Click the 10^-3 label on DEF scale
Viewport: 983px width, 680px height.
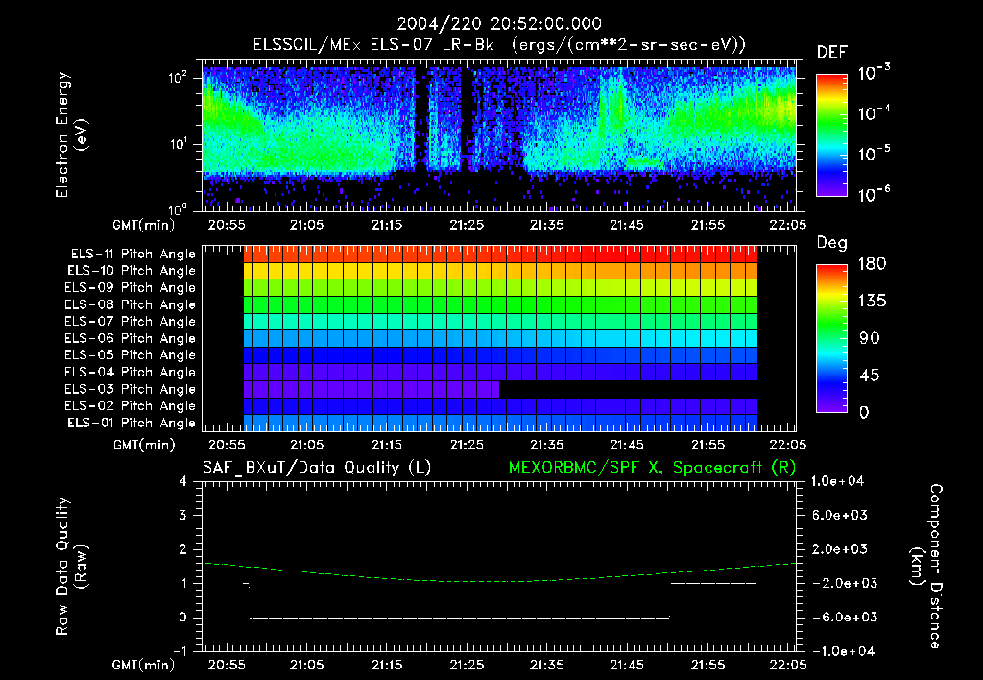(874, 73)
